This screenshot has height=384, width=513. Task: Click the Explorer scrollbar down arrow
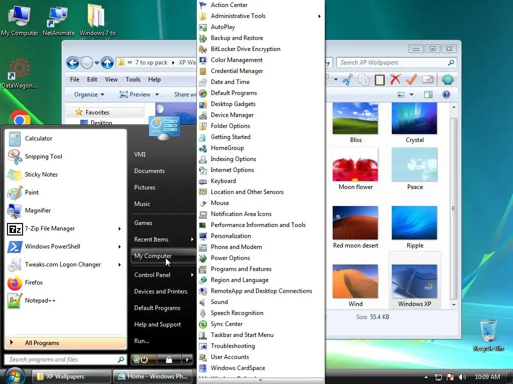(x=453, y=304)
